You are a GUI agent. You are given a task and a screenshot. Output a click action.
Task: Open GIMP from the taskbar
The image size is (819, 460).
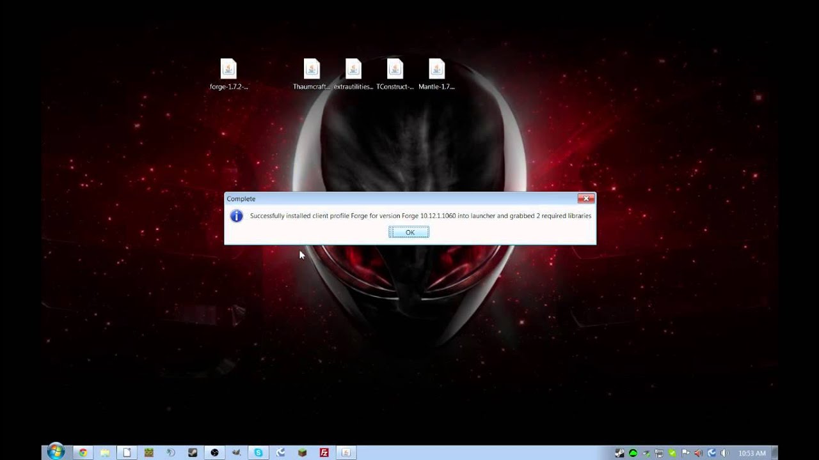(x=236, y=452)
